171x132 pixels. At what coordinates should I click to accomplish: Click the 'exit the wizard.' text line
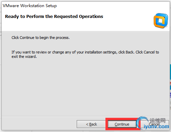pyautogui.click(x=24, y=57)
